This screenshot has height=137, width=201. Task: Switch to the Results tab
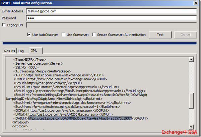[9, 51]
